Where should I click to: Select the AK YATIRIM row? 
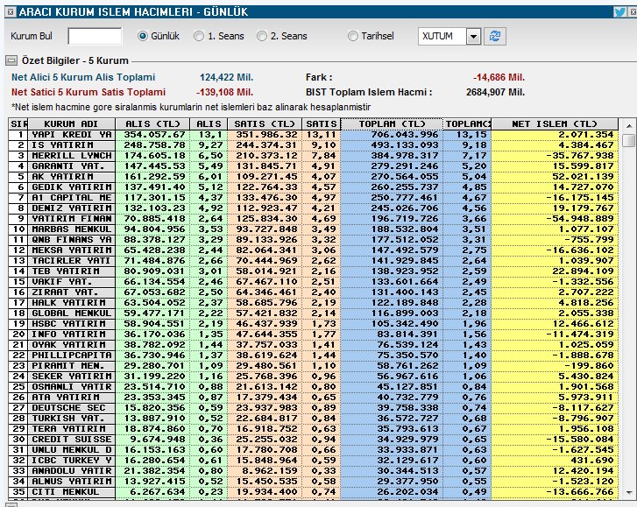tap(313, 177)
